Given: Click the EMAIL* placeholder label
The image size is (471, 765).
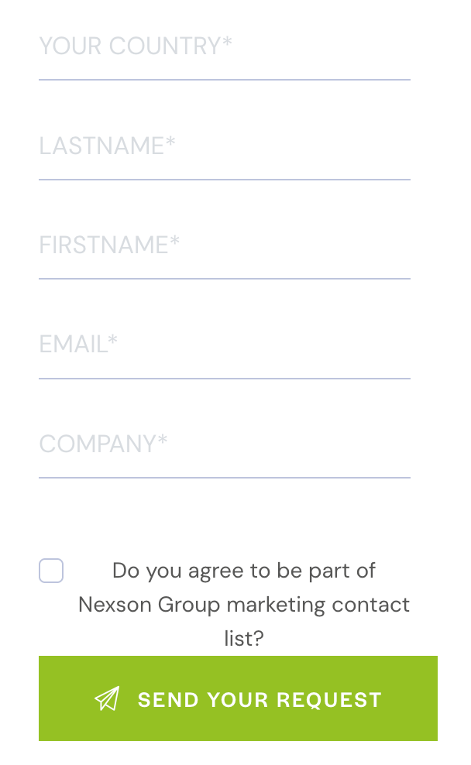Looking at the screenshot, I should (x=78, y=344).
